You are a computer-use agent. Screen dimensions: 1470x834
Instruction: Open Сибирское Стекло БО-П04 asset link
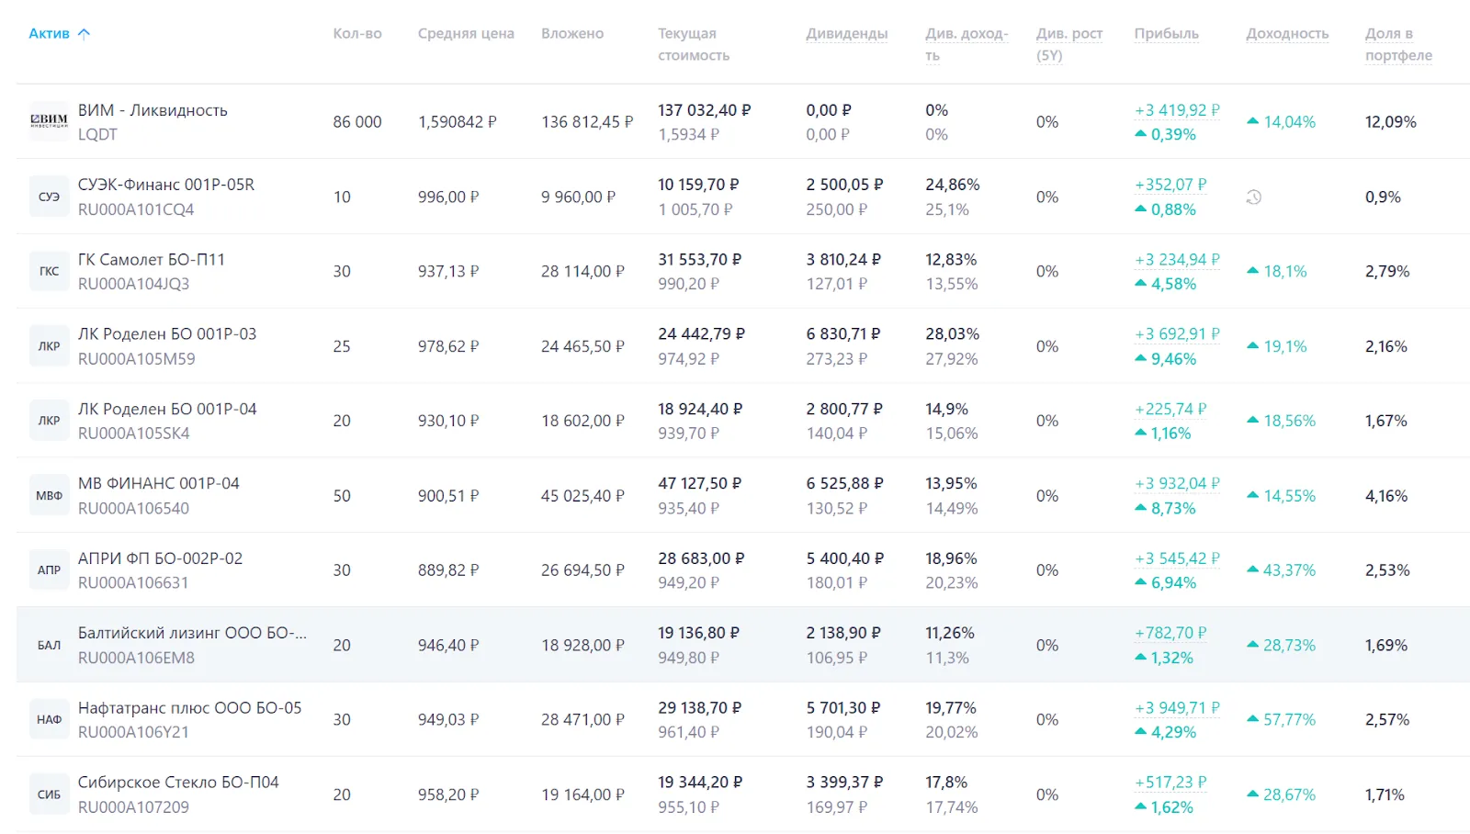178,783
